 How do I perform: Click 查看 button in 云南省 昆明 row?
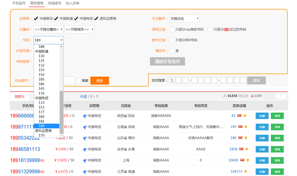click(x=277, y=127)
